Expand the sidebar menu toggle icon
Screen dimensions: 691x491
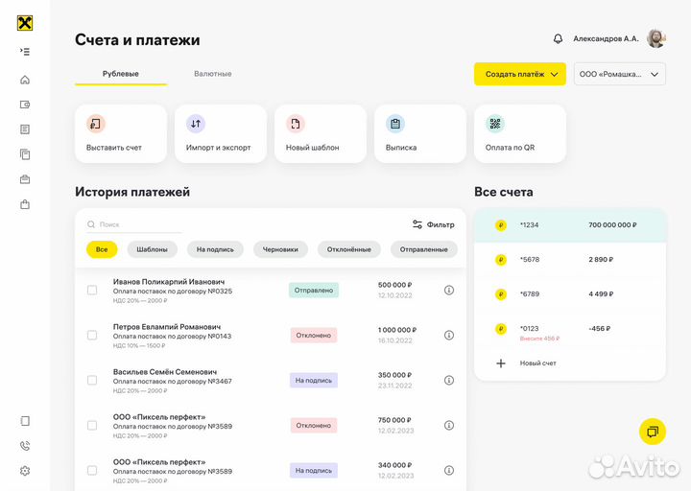click(x=25, y=52)
